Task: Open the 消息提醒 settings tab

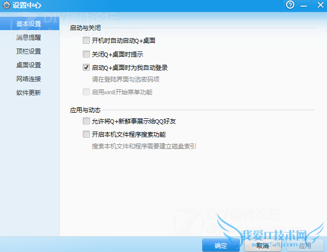Action: click(x=29, y=37)
